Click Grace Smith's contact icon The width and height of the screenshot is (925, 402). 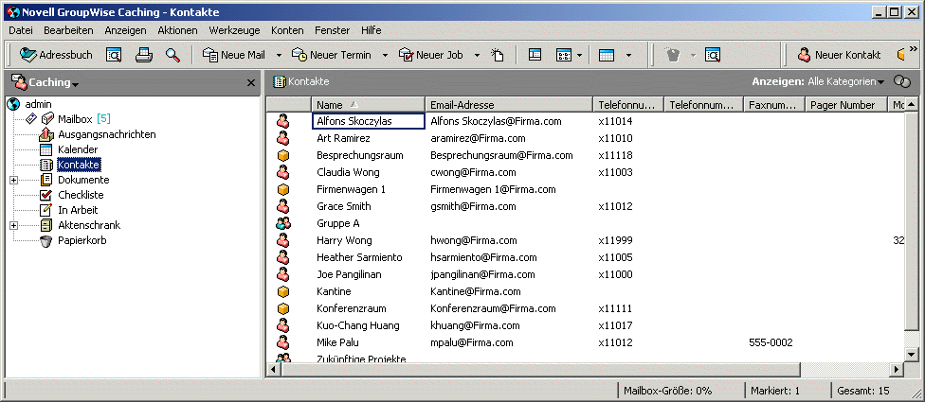tap(283, 206)
